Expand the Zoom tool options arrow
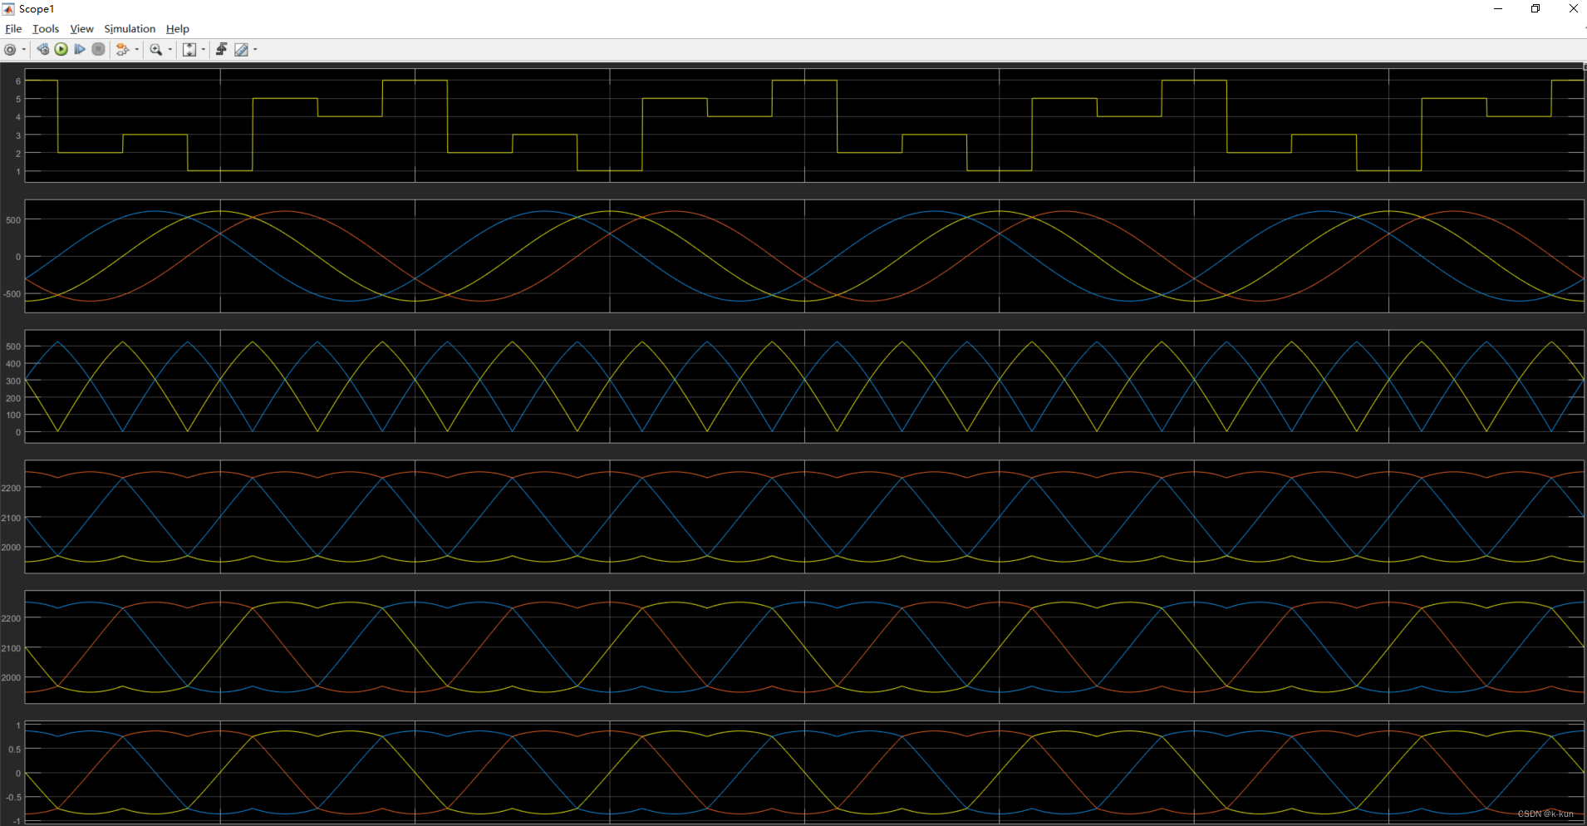The height and width of the screenshot is (826, 1587). [170, 50]
